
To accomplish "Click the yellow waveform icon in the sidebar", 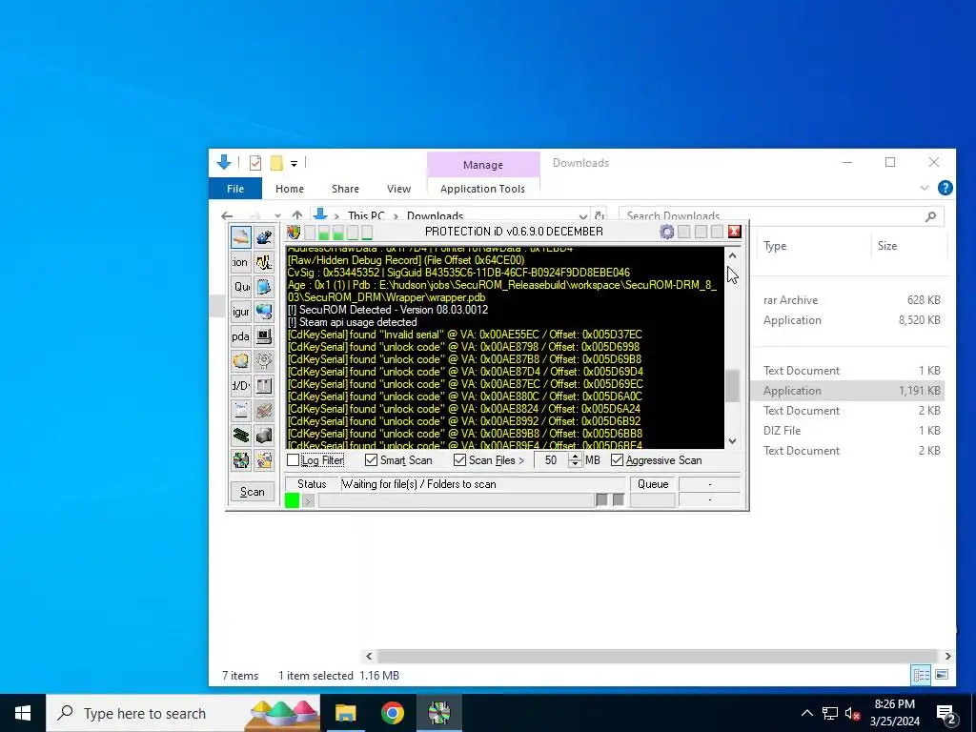I will click(264, 262).
